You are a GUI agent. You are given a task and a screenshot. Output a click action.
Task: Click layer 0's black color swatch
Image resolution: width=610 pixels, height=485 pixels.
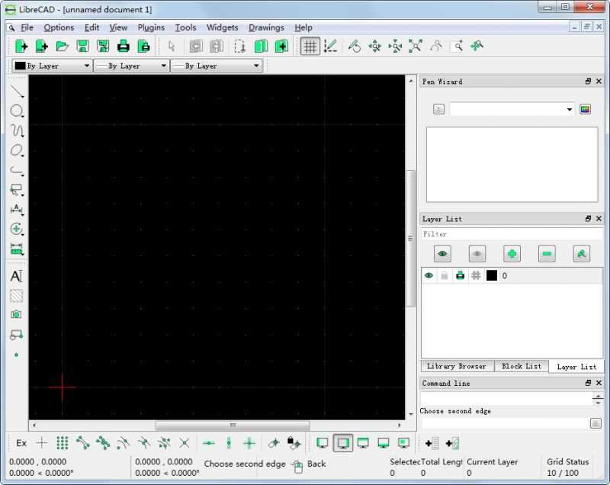(x=493, y=275)
